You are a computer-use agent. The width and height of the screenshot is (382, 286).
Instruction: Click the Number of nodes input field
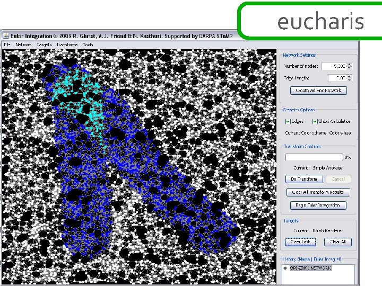click(334, 66)
